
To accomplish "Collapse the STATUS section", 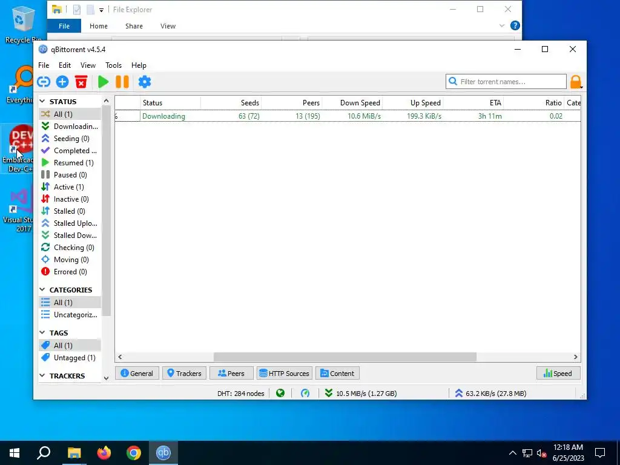I will tap(42, 102).
